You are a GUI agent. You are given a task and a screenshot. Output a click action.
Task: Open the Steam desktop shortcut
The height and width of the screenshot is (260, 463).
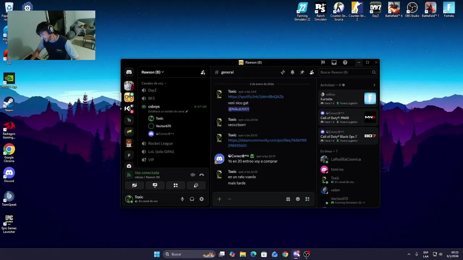[9, 105]
